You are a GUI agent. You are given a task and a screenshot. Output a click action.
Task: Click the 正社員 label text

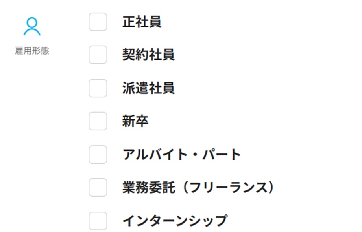(142, 22)
